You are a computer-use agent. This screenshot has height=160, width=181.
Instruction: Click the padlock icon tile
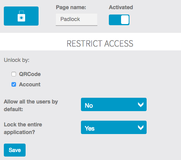coord(21,16)
